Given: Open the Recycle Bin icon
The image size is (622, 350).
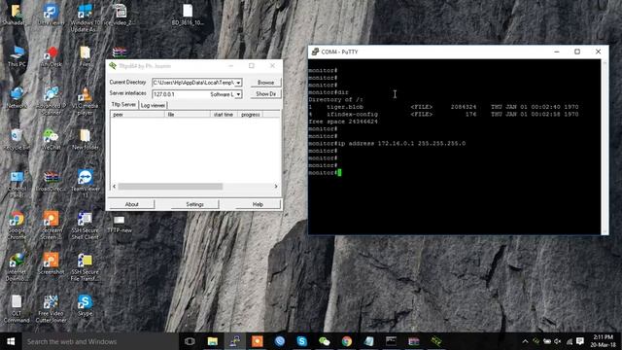Looking at the screenshot, I should point(17,139).
